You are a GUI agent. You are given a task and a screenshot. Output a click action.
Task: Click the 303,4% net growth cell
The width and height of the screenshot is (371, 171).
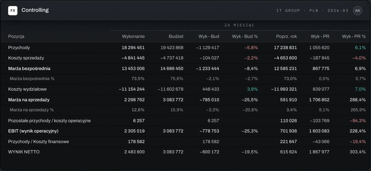(x=358, y=152)
